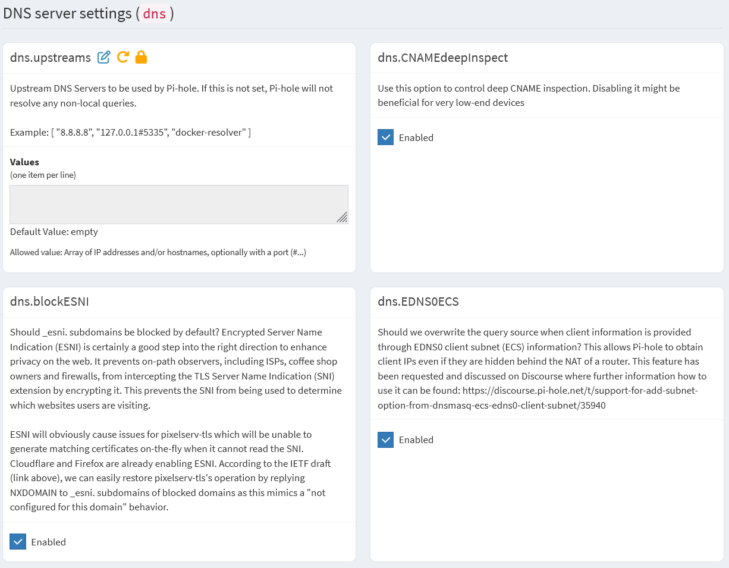This screenshot has height=568, width=729.
Task: Uncheck the dns.CNAMEdeepInspect Enabled checkbox
Action: click(x=386, y=137)
